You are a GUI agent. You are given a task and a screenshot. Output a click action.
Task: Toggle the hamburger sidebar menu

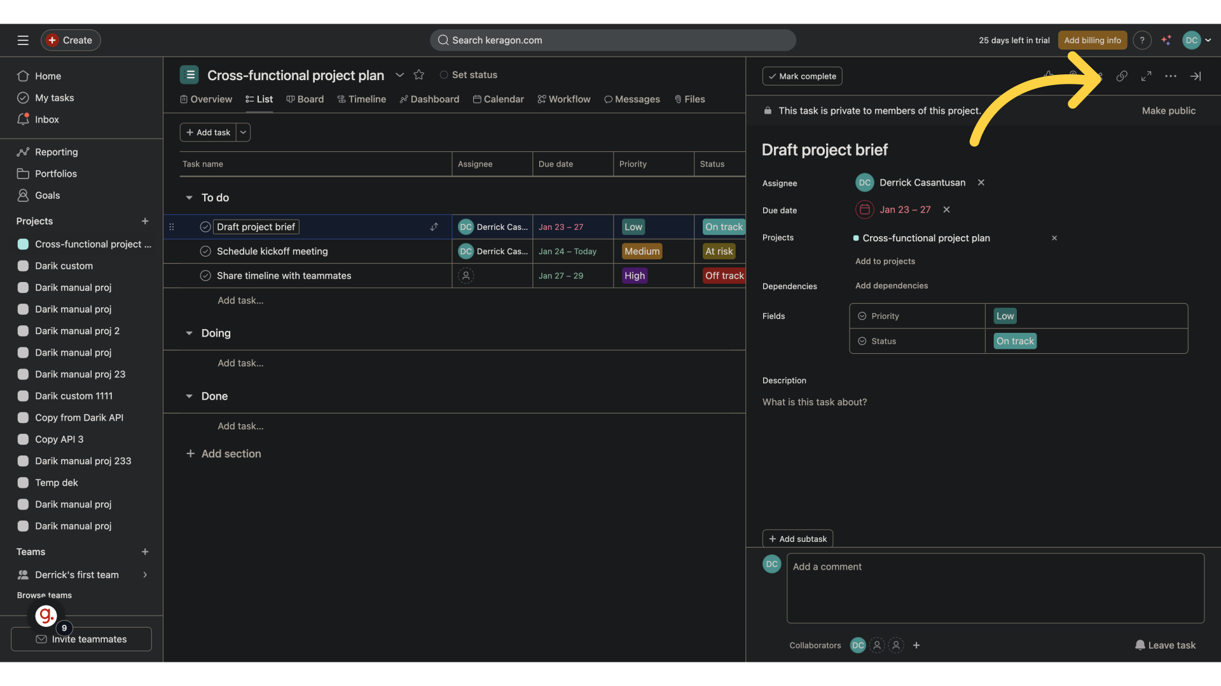[23, 40]
